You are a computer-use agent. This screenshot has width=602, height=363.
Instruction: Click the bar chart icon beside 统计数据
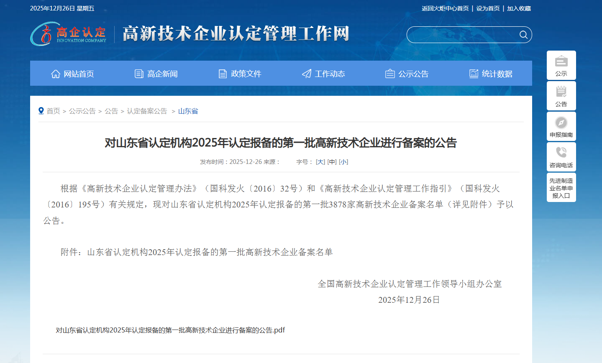click(x=474, y=73)
